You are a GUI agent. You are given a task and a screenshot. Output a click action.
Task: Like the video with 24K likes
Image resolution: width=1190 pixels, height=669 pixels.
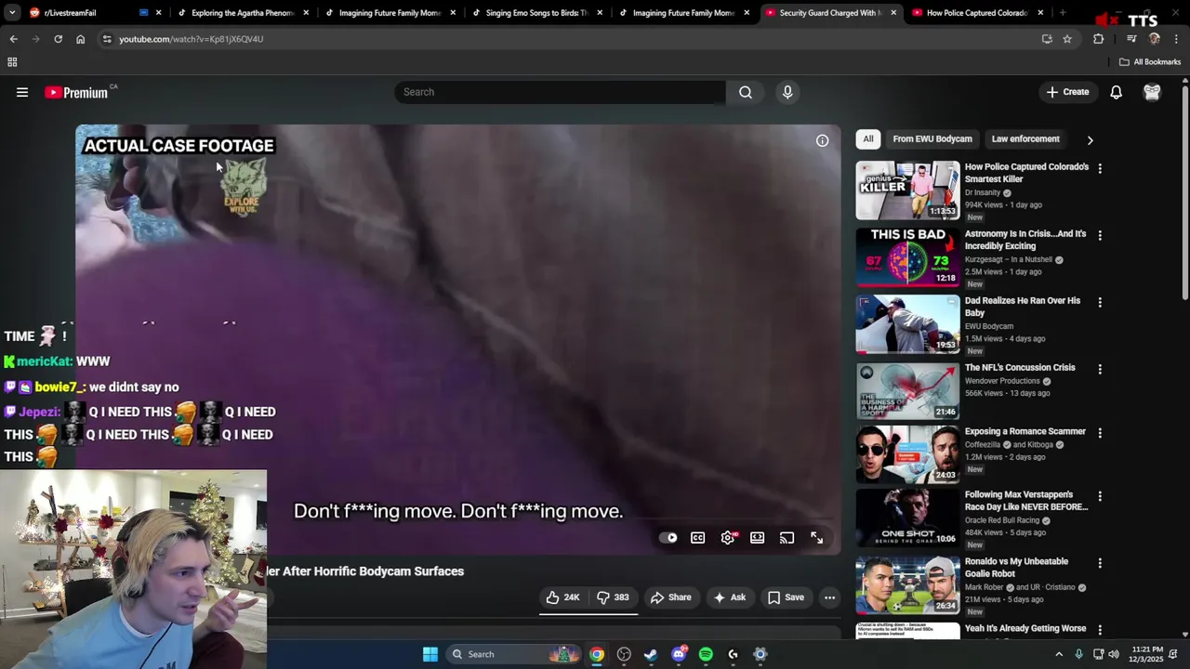[563, 597]
